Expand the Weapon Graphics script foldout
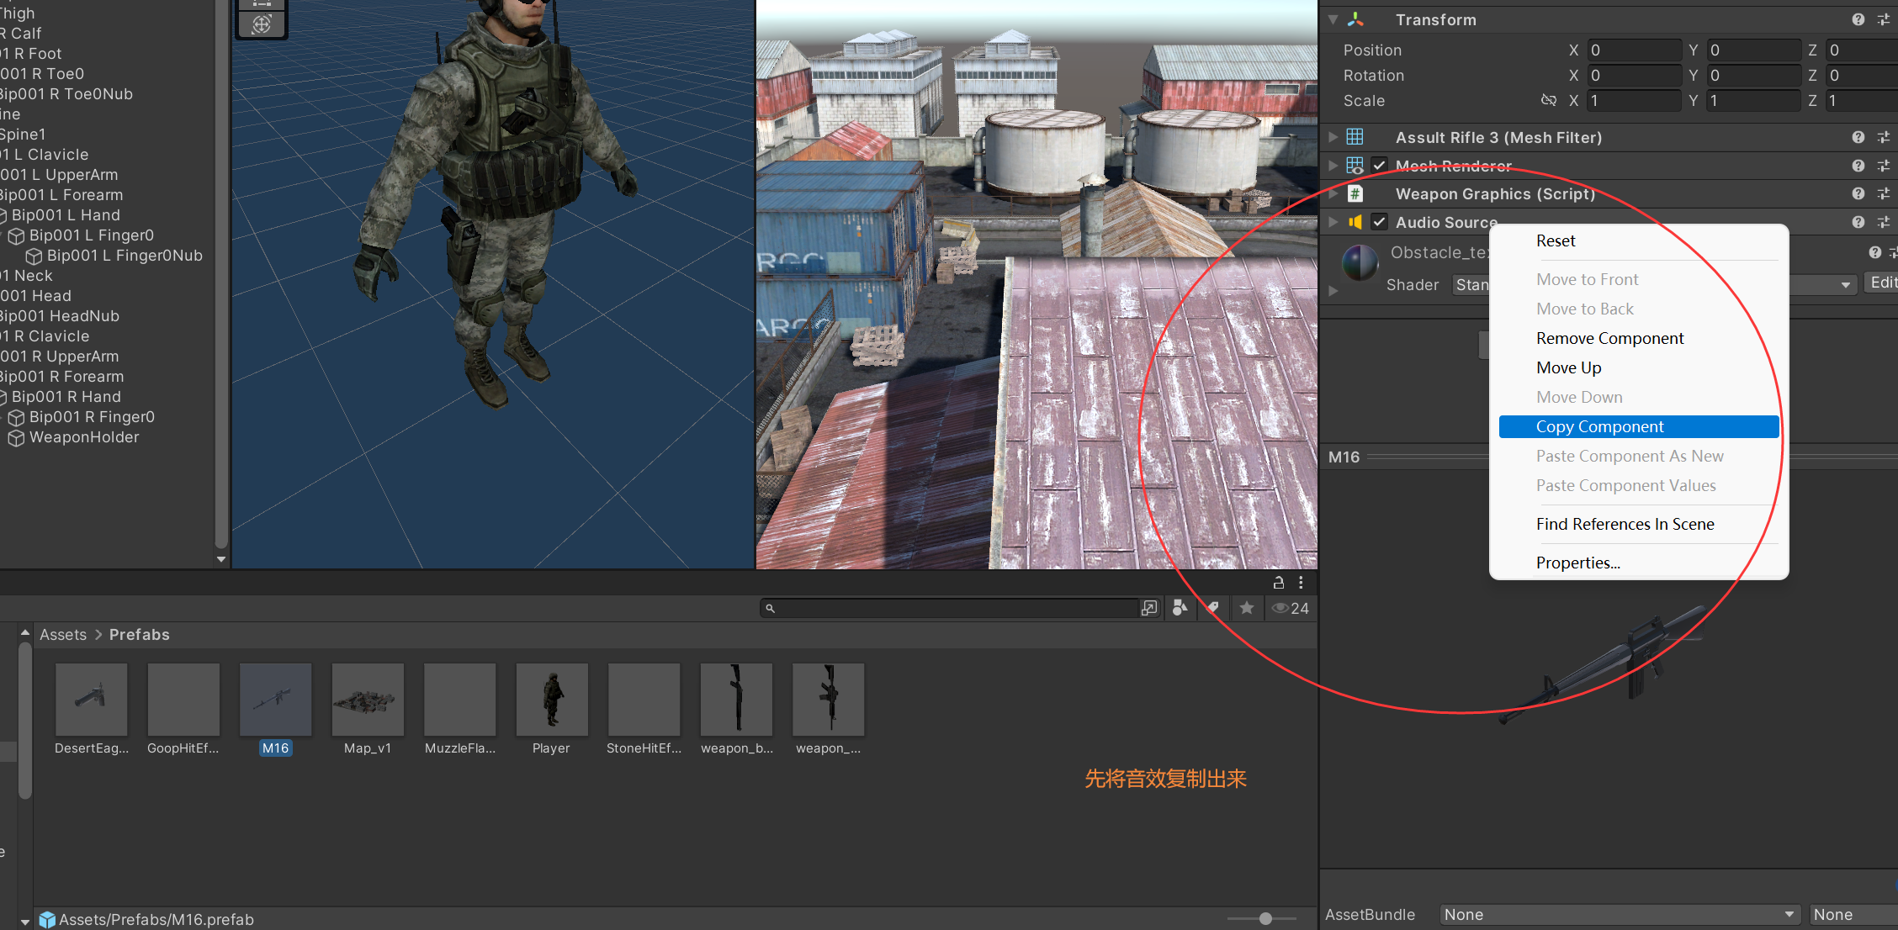Image resolution: width=1898 pixels, height=930 pixels. click(x=1333, y=193)
